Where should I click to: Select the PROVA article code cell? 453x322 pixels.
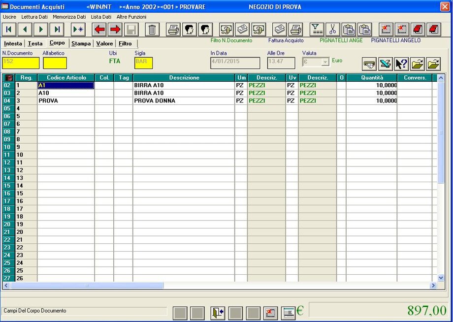[66, 101]
